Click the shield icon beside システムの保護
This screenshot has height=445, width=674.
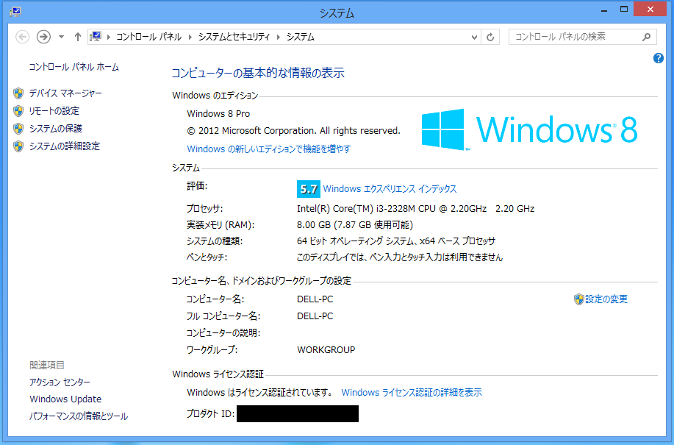pos(18,129)
